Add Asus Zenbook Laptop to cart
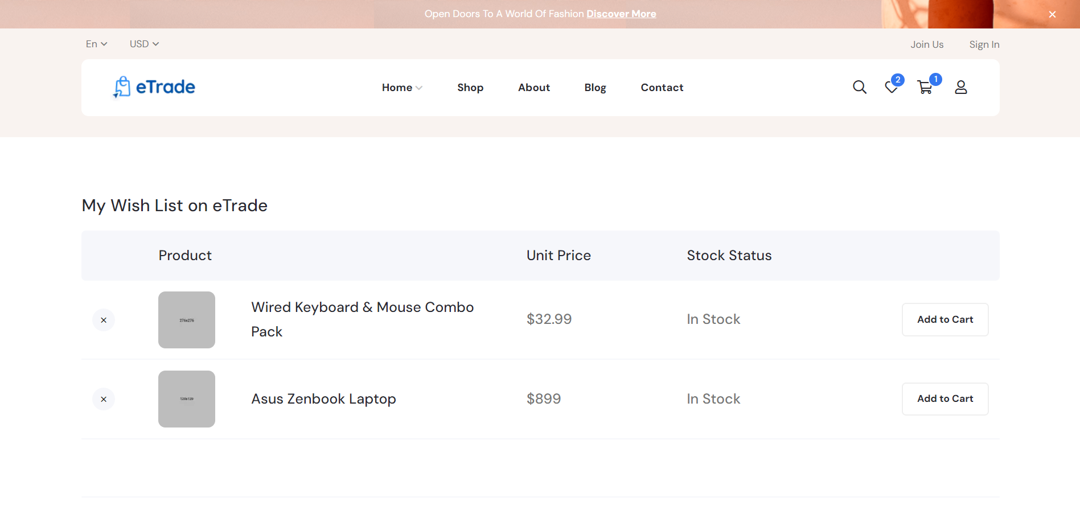This screenshot has width=1080, height=522. click(x=945, y=398)
